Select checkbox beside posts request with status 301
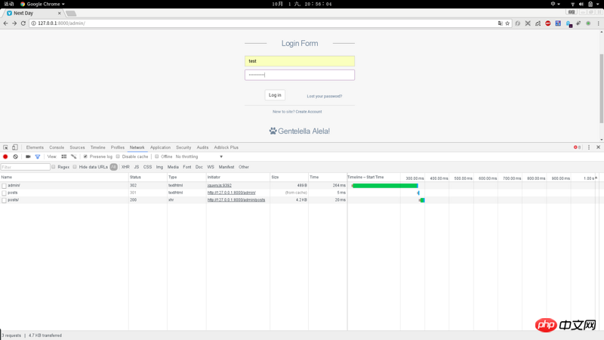 click(x=4, y=193)
